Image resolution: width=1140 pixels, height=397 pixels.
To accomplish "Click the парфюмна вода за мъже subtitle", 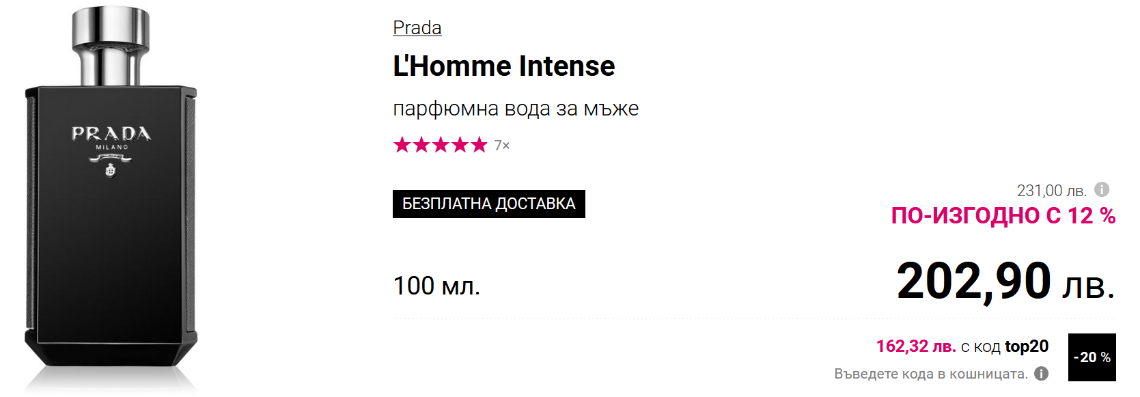I will (x=516, y=109).
